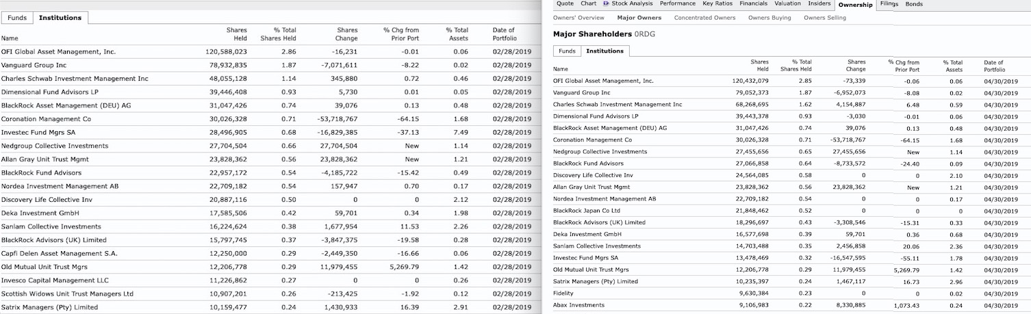Open Allan Gray Unit Trust Mgmt in left table
This screenshot has height=314, width=1031.
coord(44,159)
